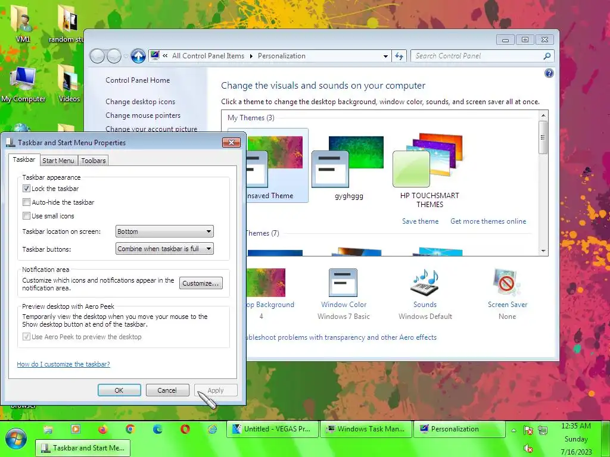Open the file explorer taskbar icon
610x457 pixels.
coord(48,430)
